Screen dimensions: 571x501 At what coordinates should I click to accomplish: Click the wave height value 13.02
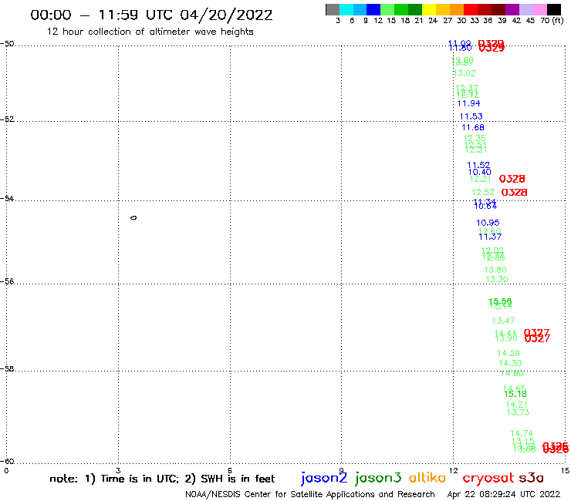[x=465, y=73]
